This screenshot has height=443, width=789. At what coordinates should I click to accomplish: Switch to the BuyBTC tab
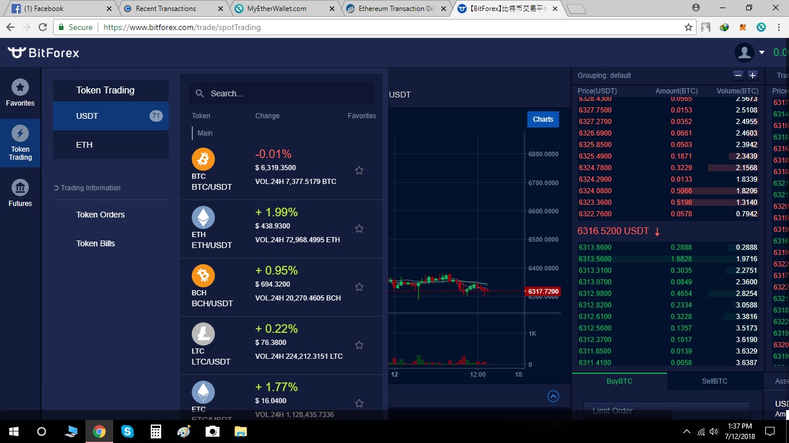(x=619, y=381)
